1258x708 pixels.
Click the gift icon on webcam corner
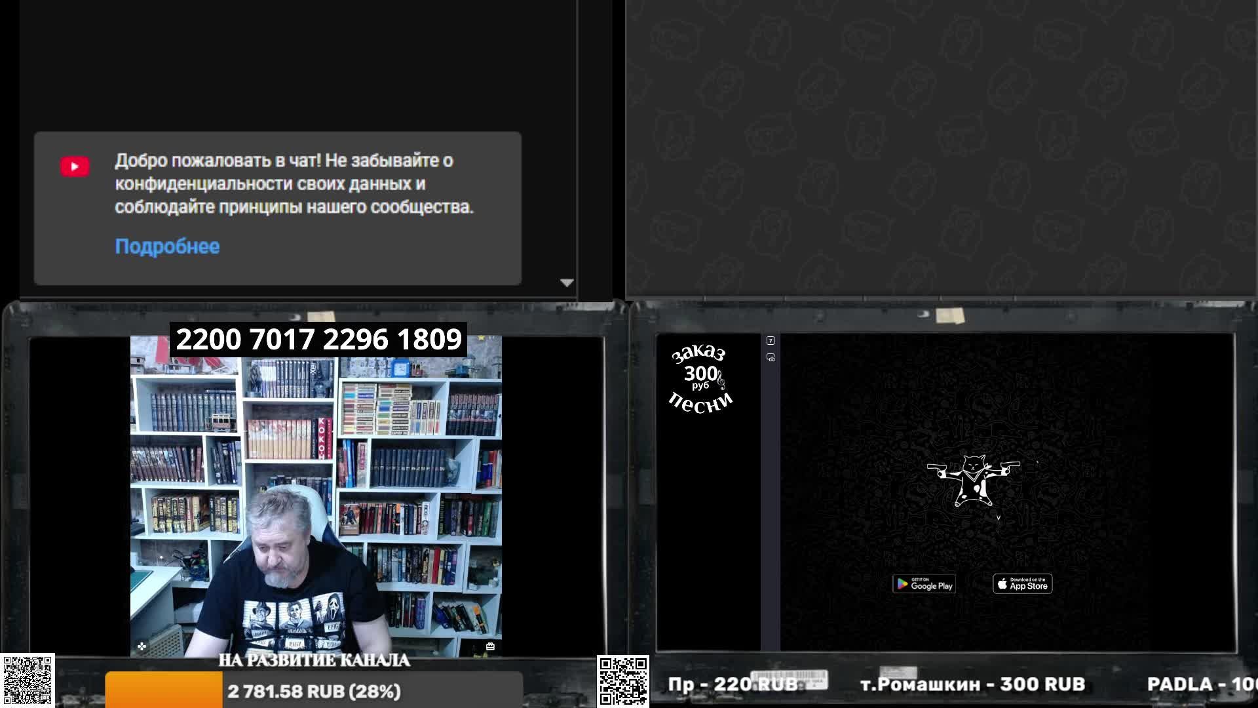(x=490, y=646)
